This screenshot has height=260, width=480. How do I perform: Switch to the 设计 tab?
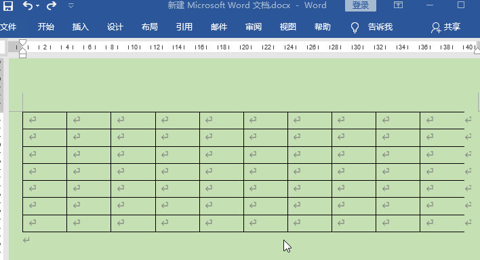coord(115,27)
